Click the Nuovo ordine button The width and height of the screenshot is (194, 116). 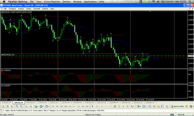[x=177, y=106]
